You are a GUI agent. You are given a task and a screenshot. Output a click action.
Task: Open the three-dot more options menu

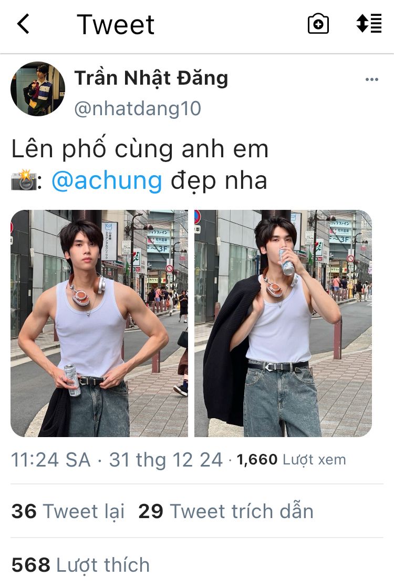point(372,79)
